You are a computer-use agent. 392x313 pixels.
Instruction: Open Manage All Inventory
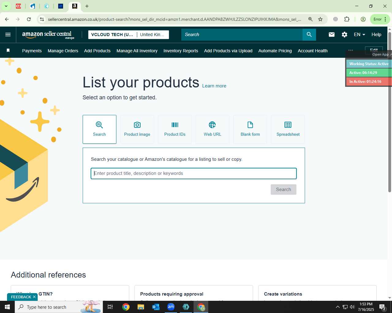tap(137, 51)
